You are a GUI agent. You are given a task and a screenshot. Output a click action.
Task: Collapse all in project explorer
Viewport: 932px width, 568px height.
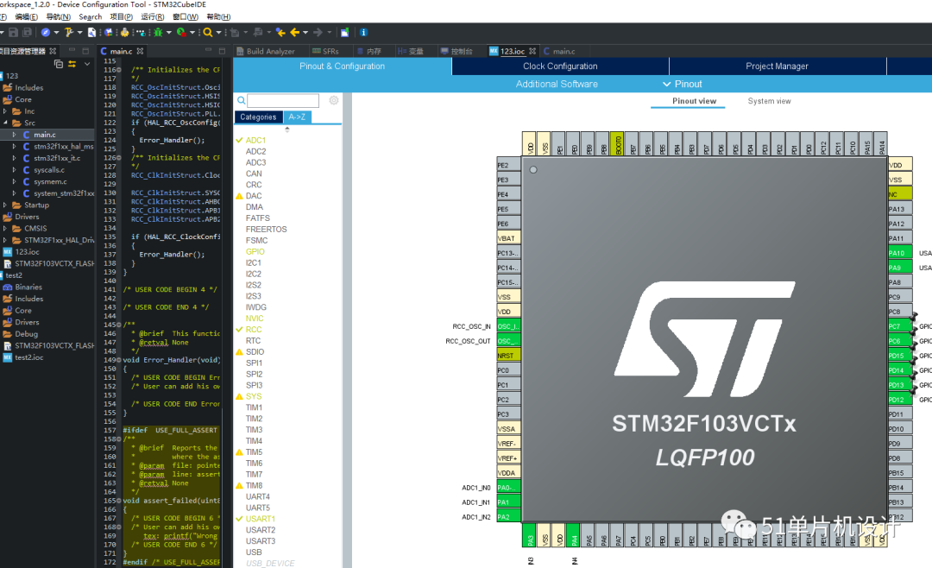59,64
